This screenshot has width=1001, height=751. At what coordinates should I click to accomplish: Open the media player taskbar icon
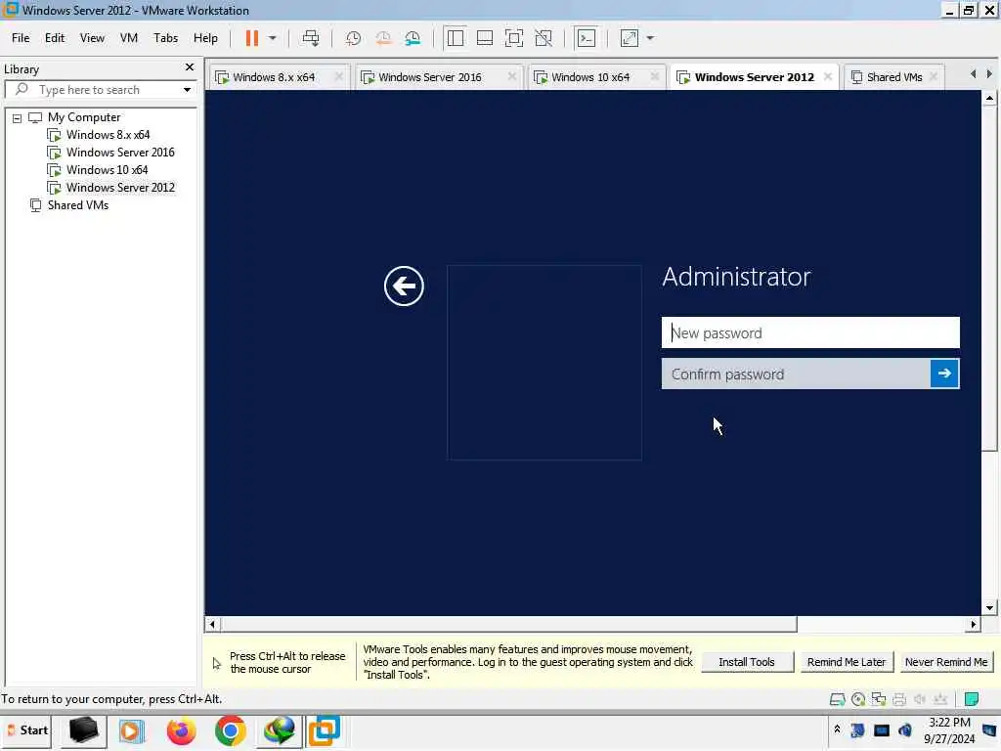(131, 730)
